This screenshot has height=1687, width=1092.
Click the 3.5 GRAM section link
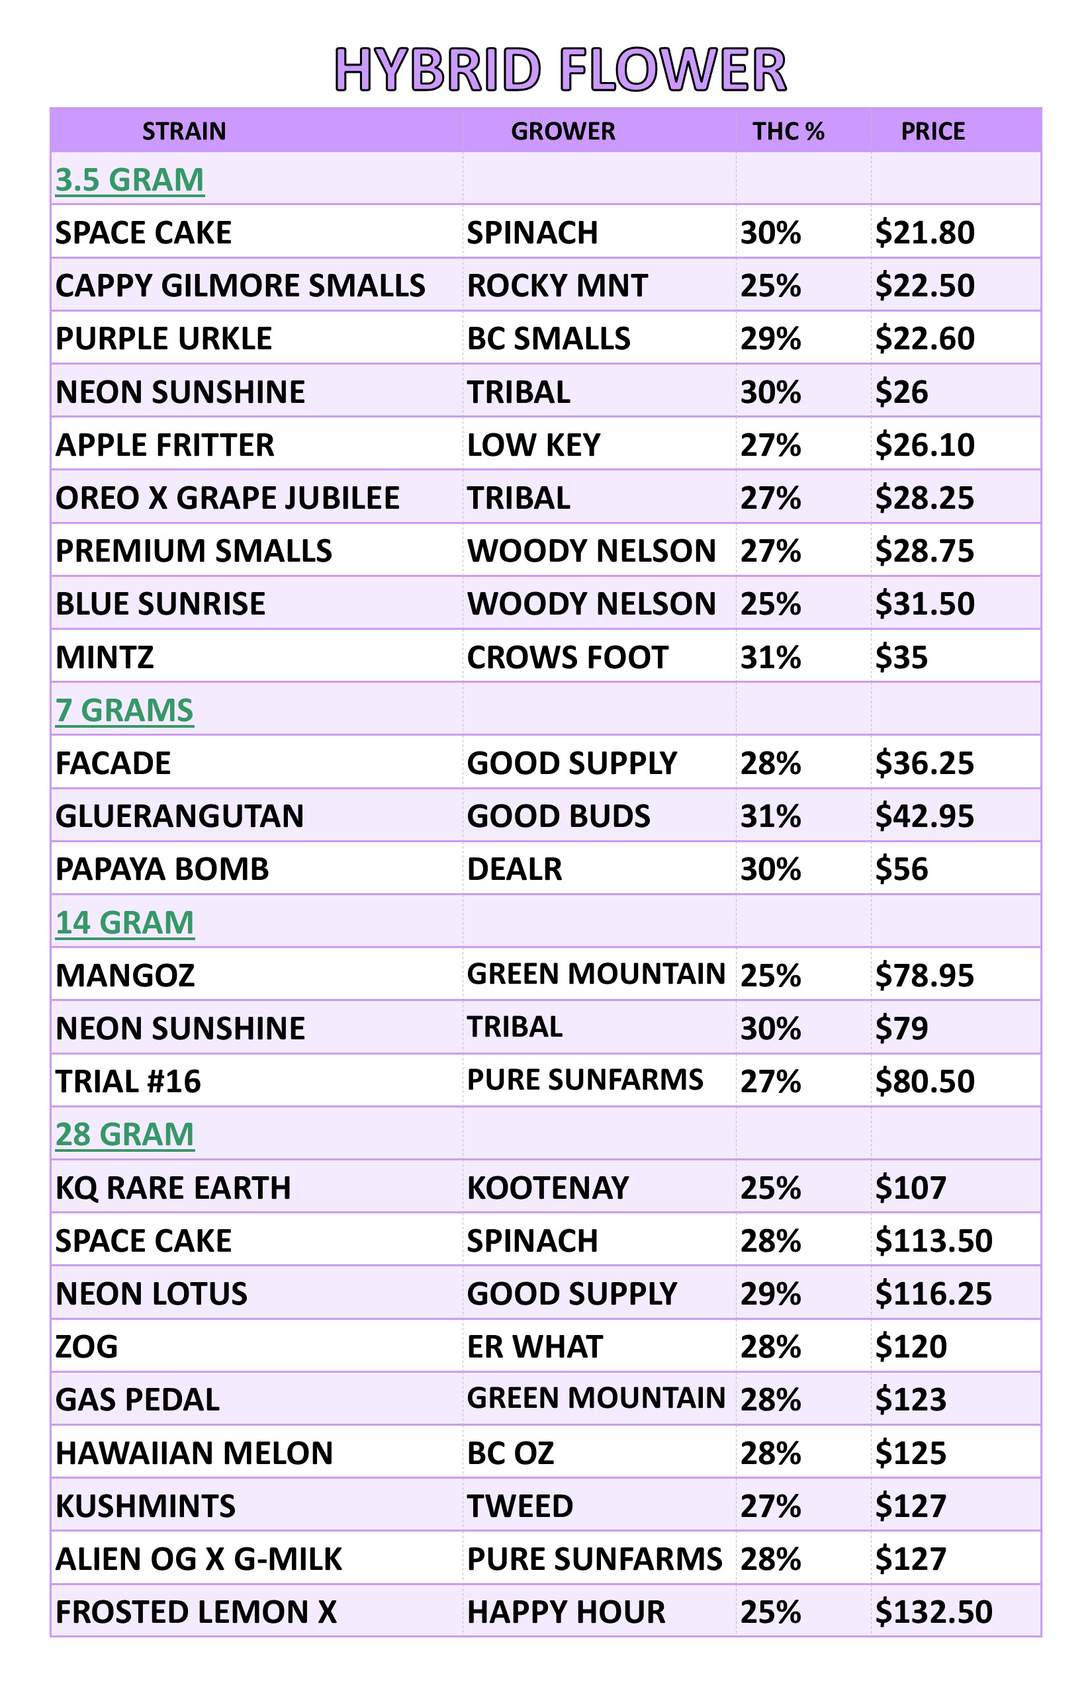pyautogui.click(x=130, y=180)
